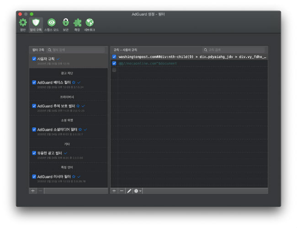
Task: Click magnifier icon in filter search field
Action: point(49,50)
